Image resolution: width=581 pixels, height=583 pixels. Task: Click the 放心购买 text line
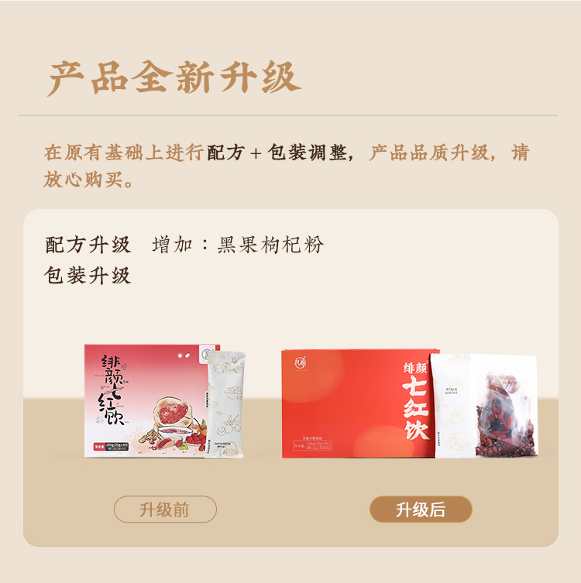(88, 180)
